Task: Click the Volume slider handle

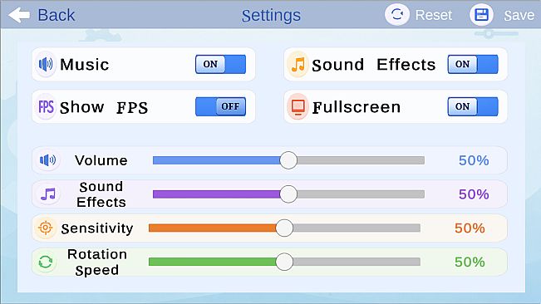Action: pyautogui.click(x=288, y=160)
